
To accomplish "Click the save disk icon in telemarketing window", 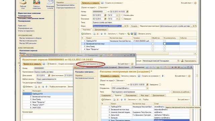I will pyautogui.click(x=102, y=3).
